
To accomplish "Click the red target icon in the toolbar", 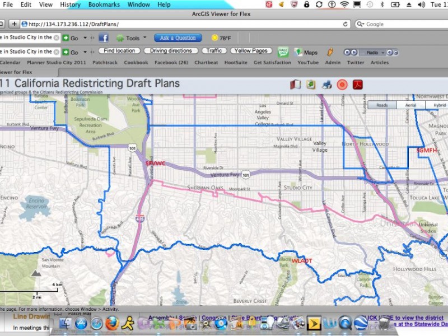I will [342, 85].
